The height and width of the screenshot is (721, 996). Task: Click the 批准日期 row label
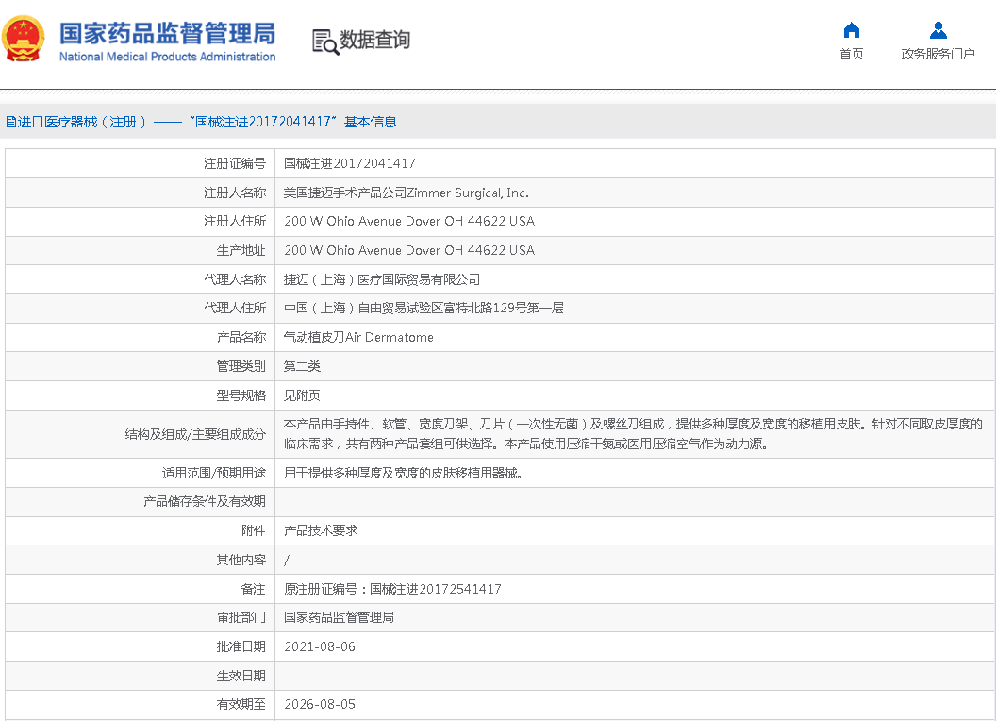(x=241, y=646)
